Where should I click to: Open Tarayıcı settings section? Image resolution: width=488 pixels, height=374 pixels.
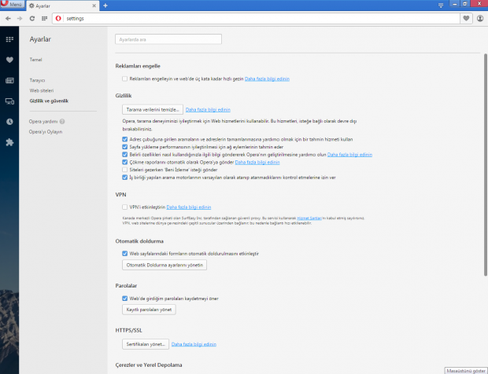(x=37, y=80)
